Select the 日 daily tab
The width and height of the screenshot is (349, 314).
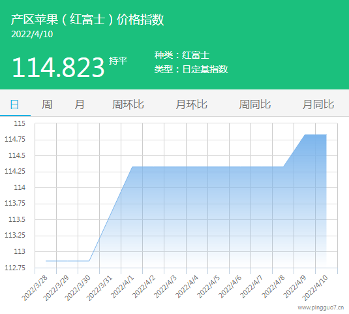tap(15, 104)
